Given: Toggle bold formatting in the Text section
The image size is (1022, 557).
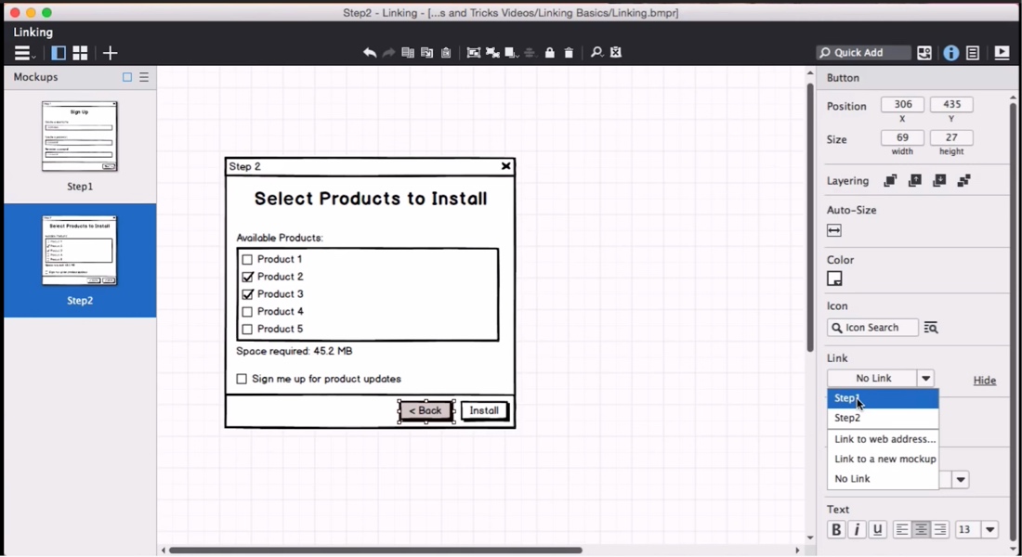Looking at the screenshot, I should pos(835,529).
